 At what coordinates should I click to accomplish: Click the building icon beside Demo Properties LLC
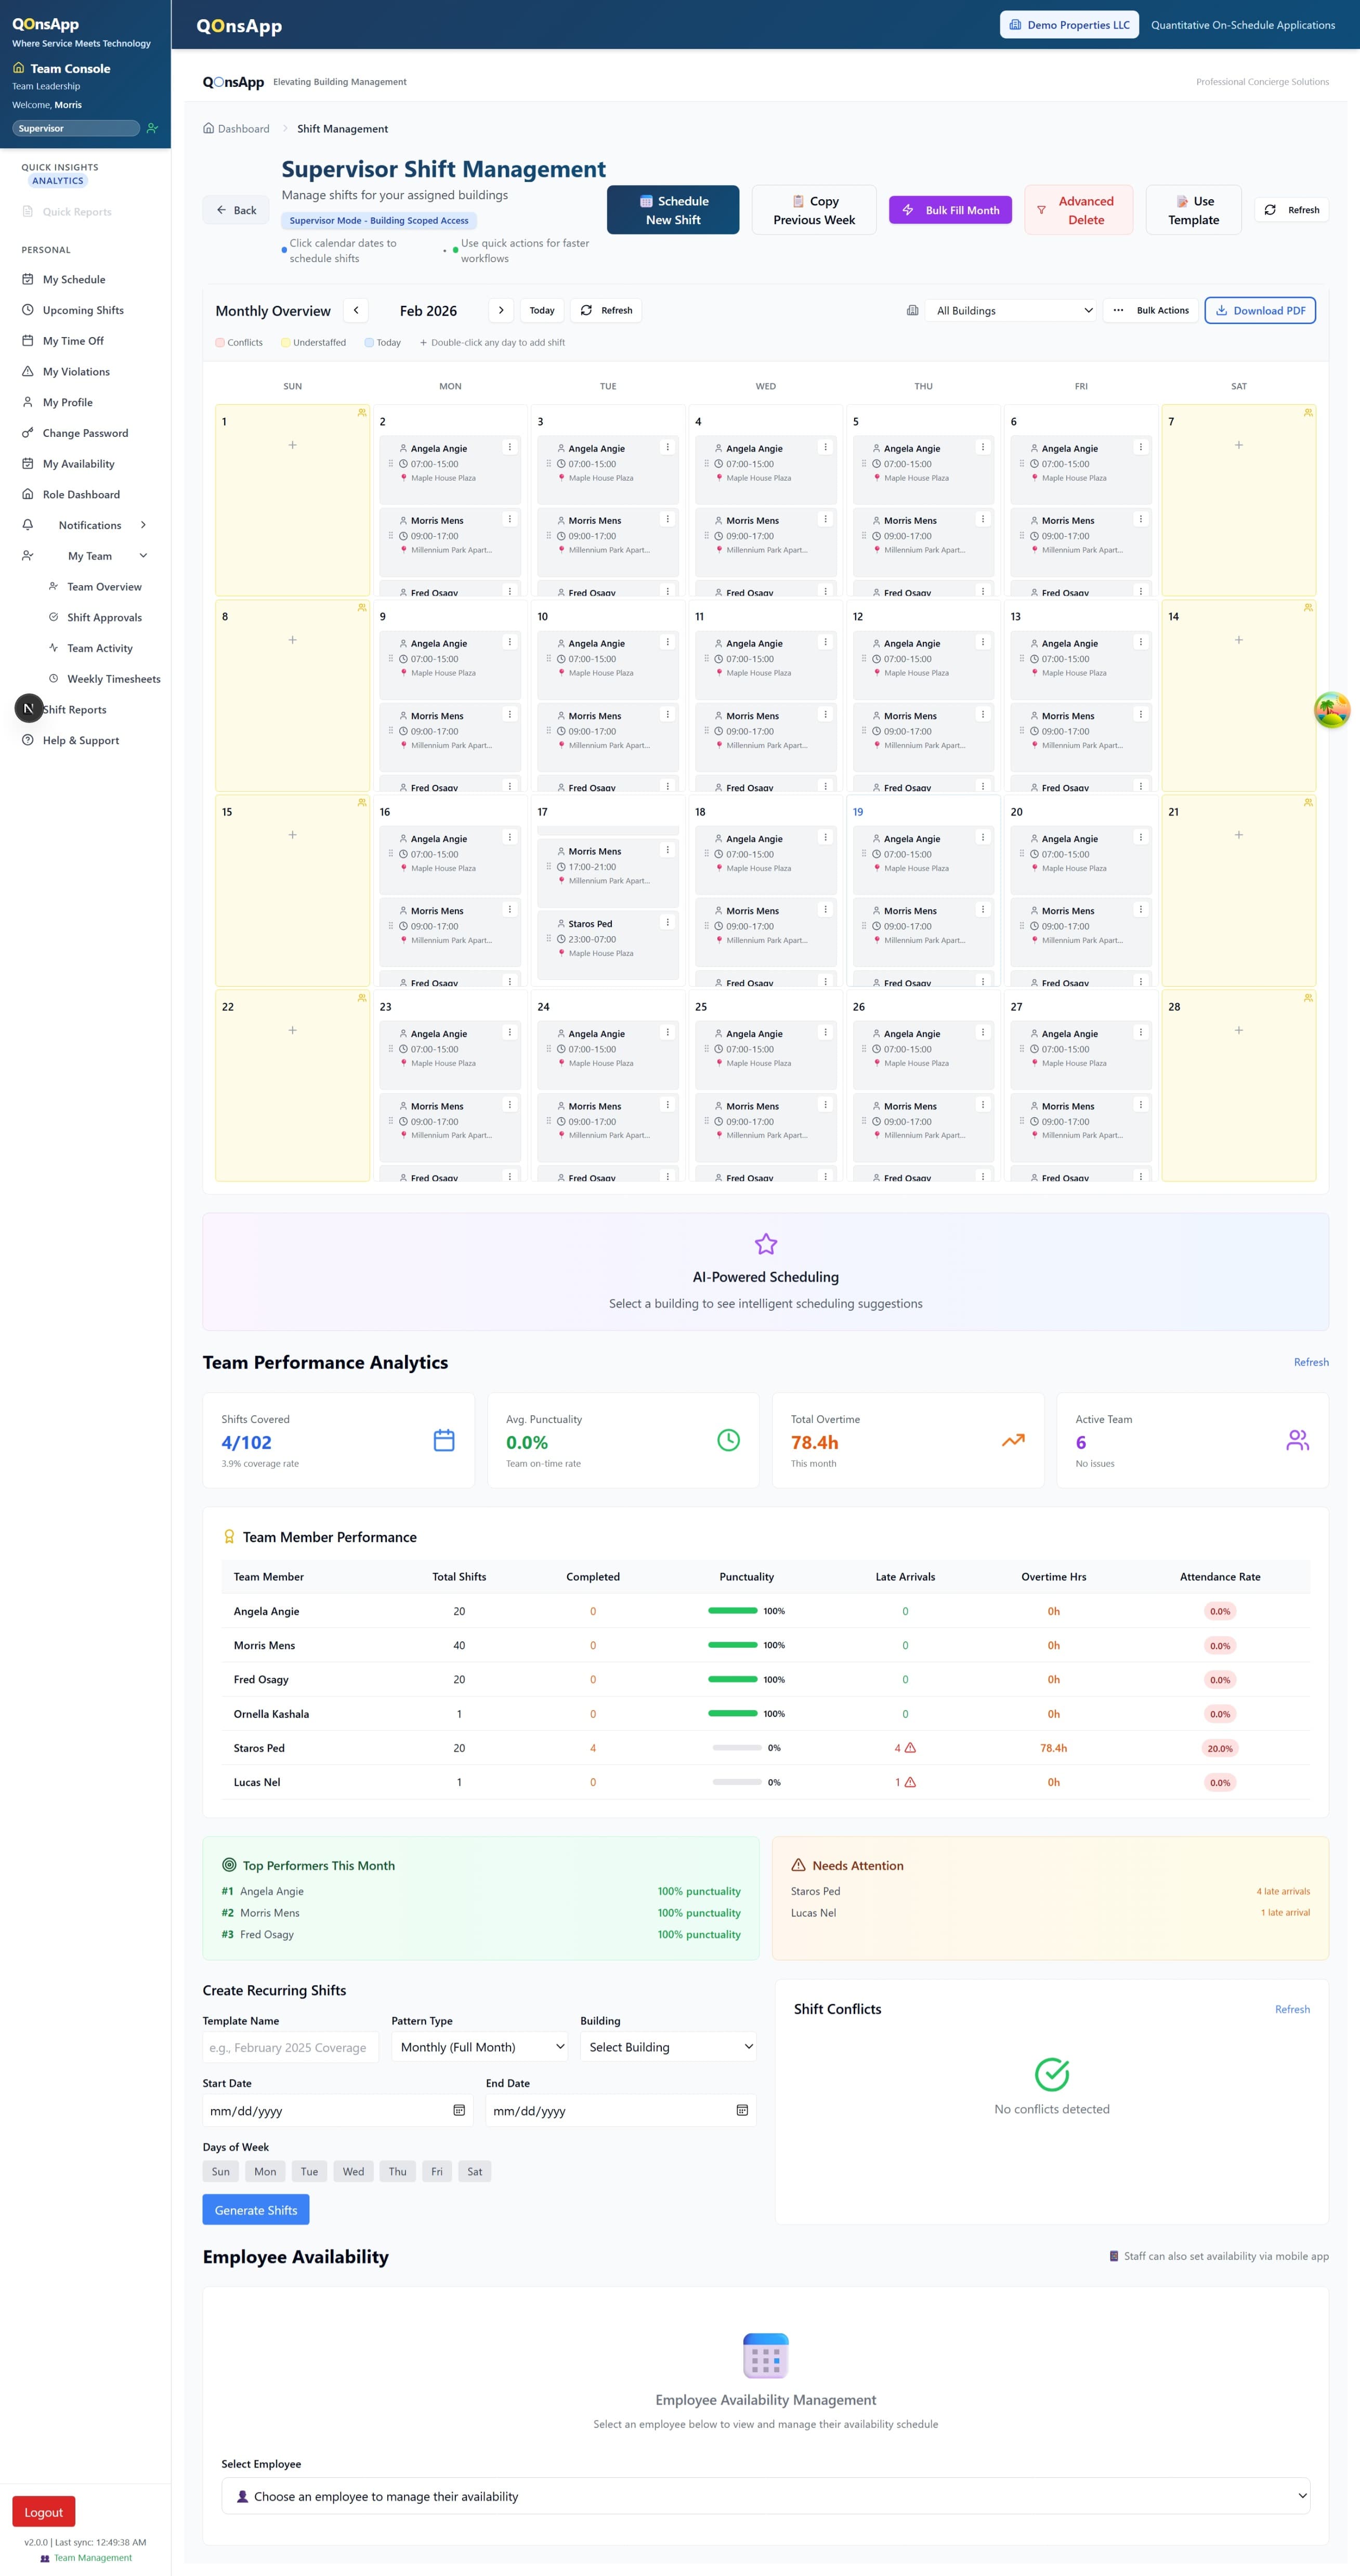point(1015,24)
